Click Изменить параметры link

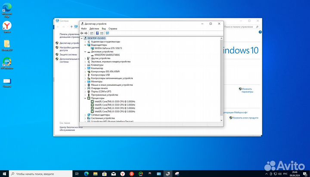(x=247, y=90)
